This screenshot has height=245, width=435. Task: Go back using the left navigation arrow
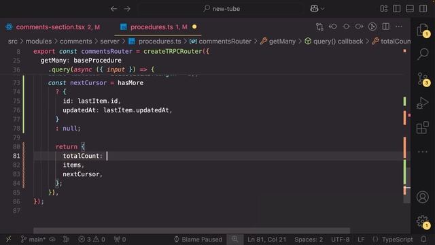[x=114, y=9]
